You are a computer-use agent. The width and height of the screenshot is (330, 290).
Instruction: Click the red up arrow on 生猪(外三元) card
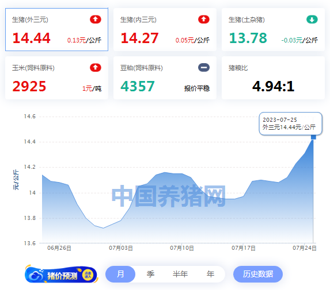pos(96,20)
